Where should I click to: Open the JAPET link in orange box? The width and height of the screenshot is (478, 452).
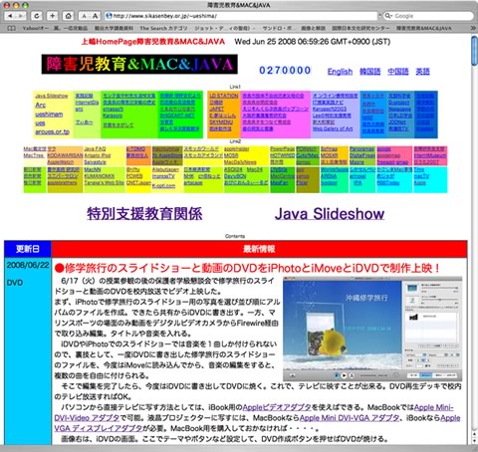[x=216, y=109]
